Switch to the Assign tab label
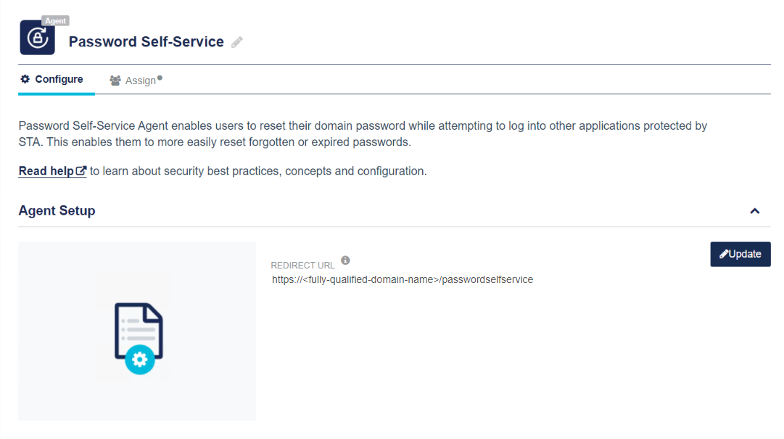Screen dimensions: 784x439 pos(140,81)
